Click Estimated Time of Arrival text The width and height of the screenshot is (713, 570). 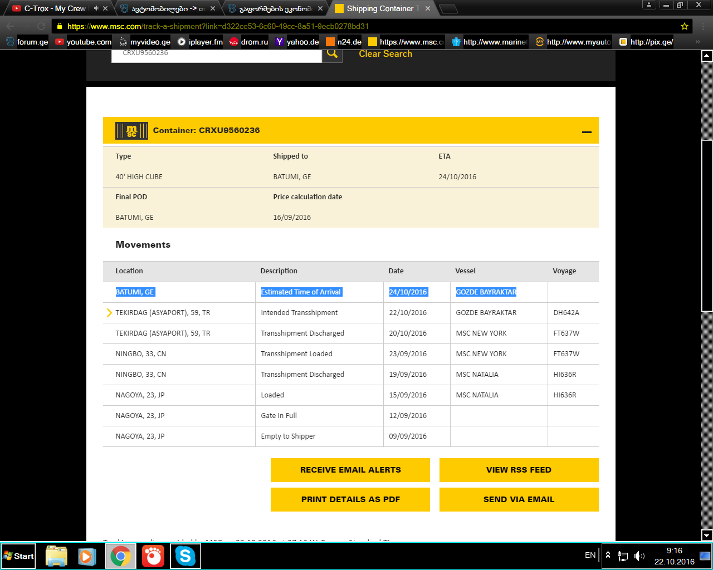tap(301, 292)
